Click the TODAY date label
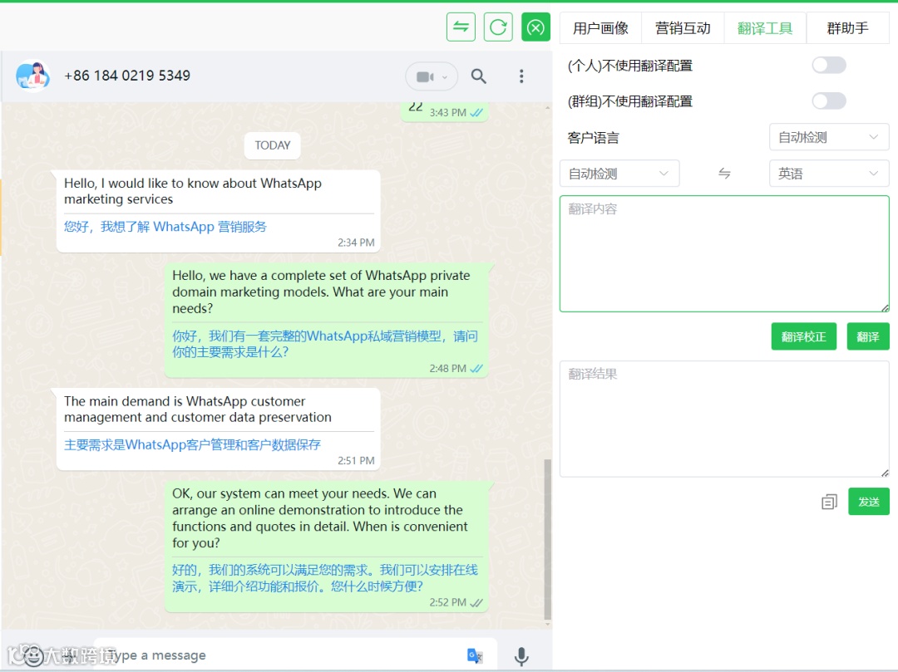Viewport: 898px width, 672px height. [x=272, y=145]
